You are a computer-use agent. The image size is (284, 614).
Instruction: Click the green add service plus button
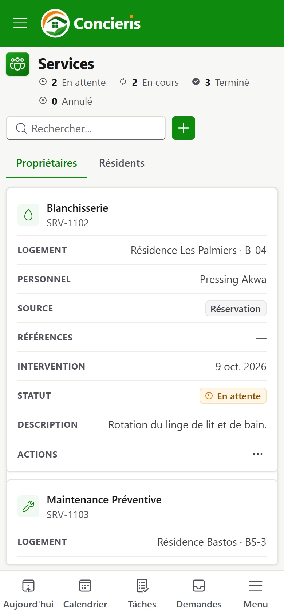click(184, 128)
